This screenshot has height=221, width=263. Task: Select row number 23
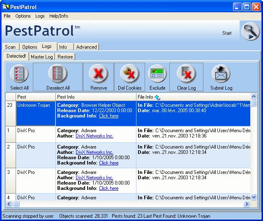(x=11, y=113)
